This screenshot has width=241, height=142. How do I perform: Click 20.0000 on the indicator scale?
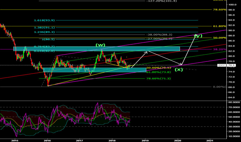click(234, 132)
